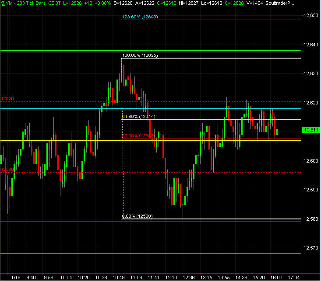The width and height of the screenshot is (321, 281).
Task: Click the 12,570 price axis label
Action: 311,248
